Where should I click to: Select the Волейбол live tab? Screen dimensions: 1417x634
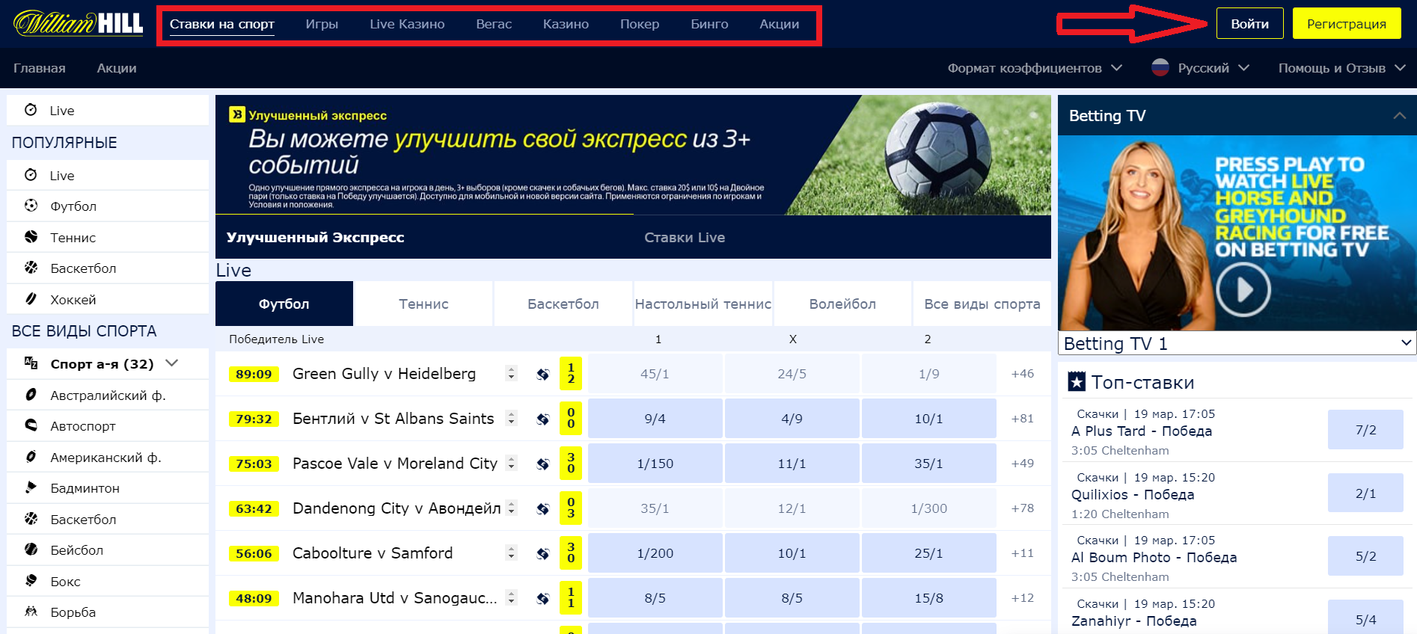842,304
